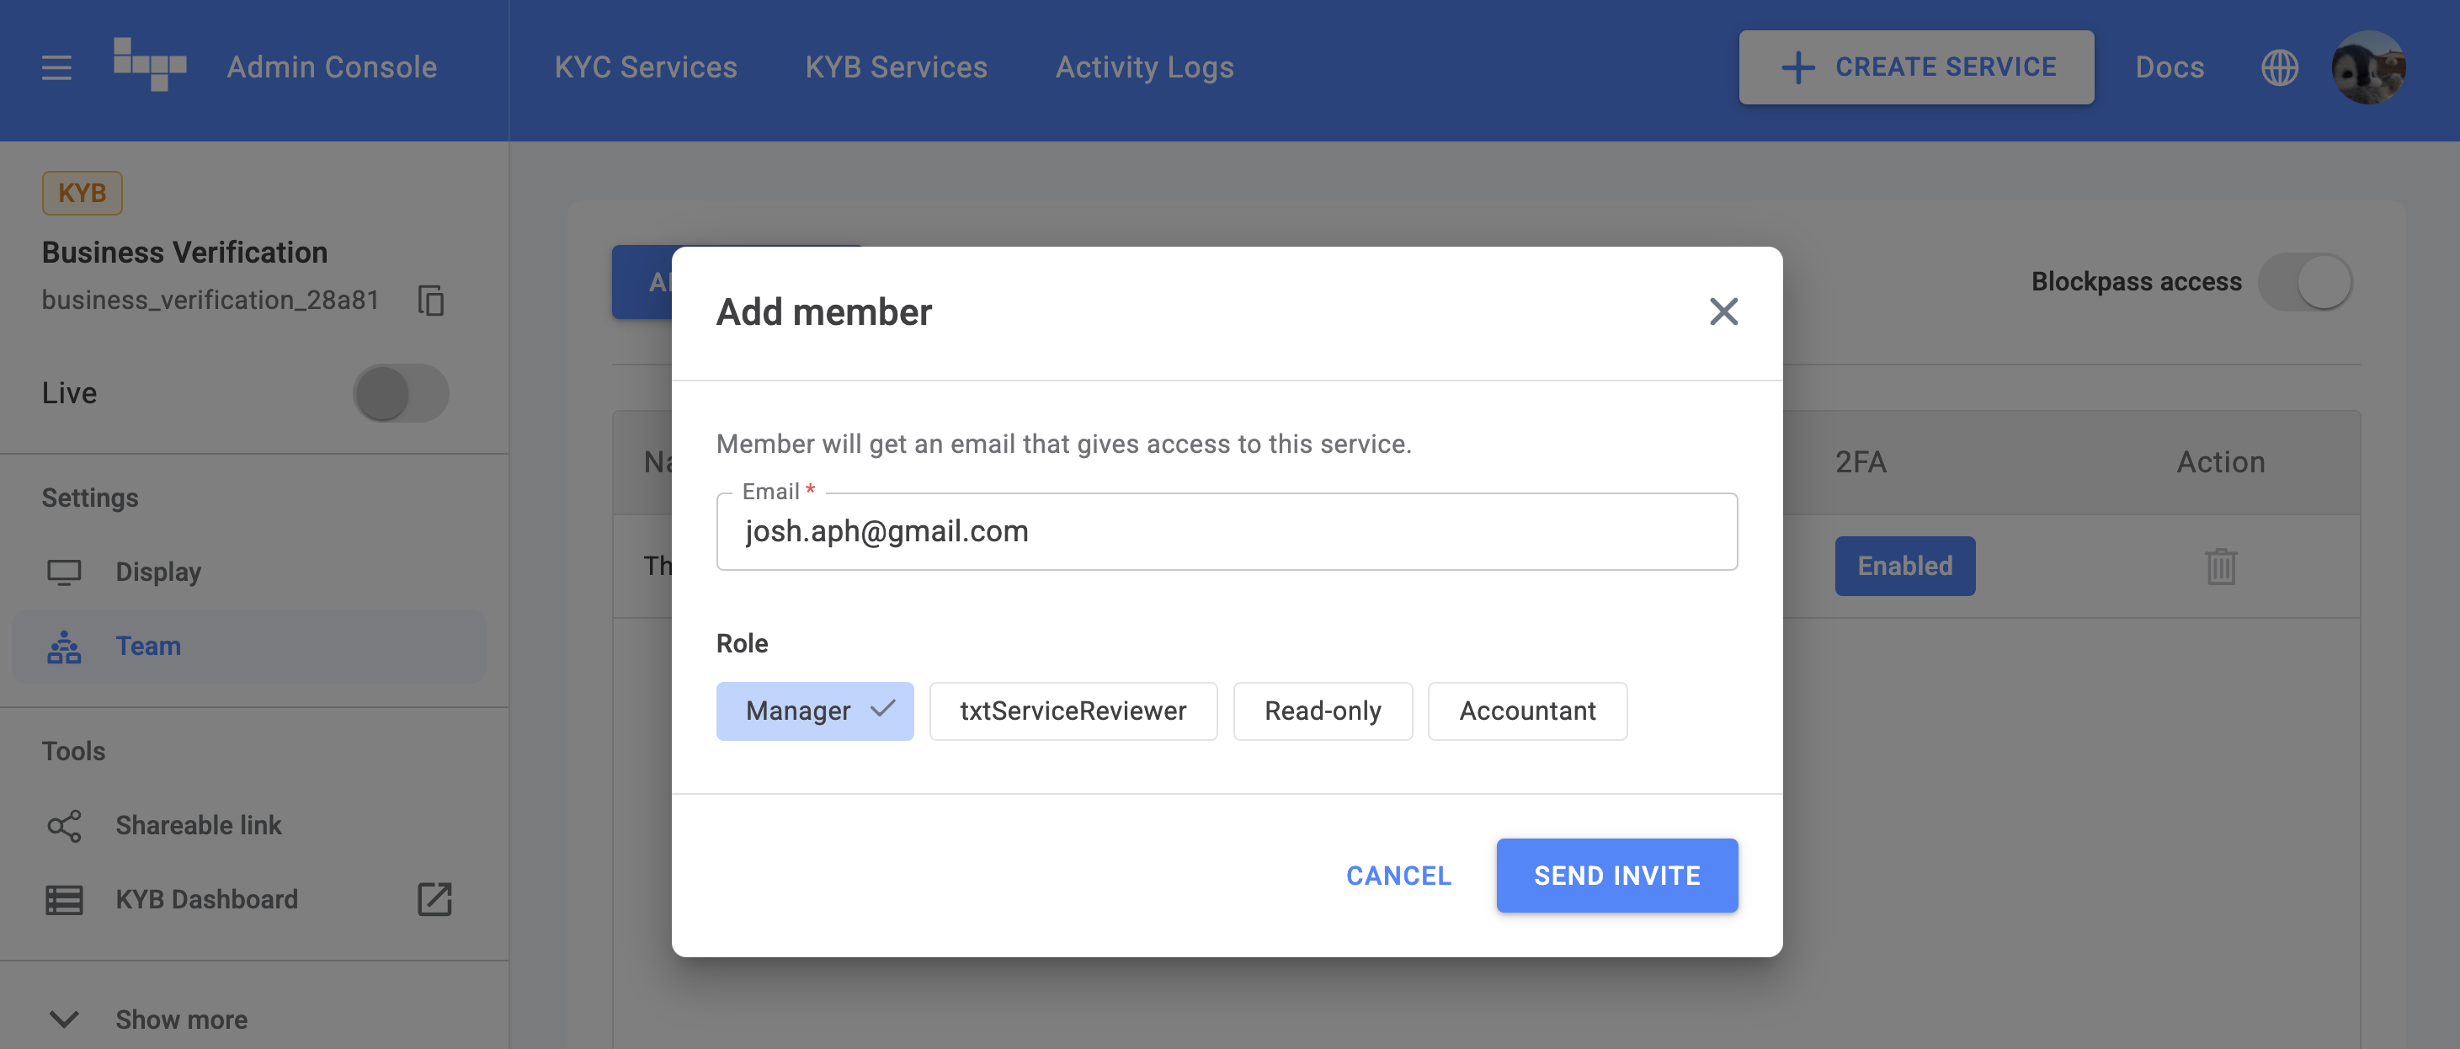Close the Add member dialog
The height and width of the screenshot is (1049, 2460).
pyautogui.click(x=1723, y=312)
